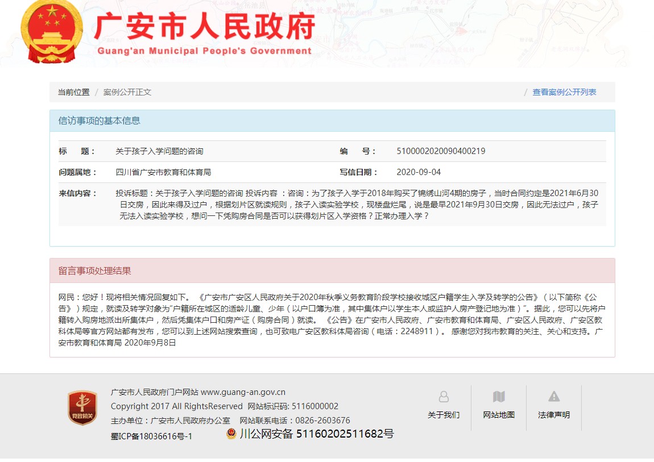Click the 法律声明 text label in footer

(554, 415)
